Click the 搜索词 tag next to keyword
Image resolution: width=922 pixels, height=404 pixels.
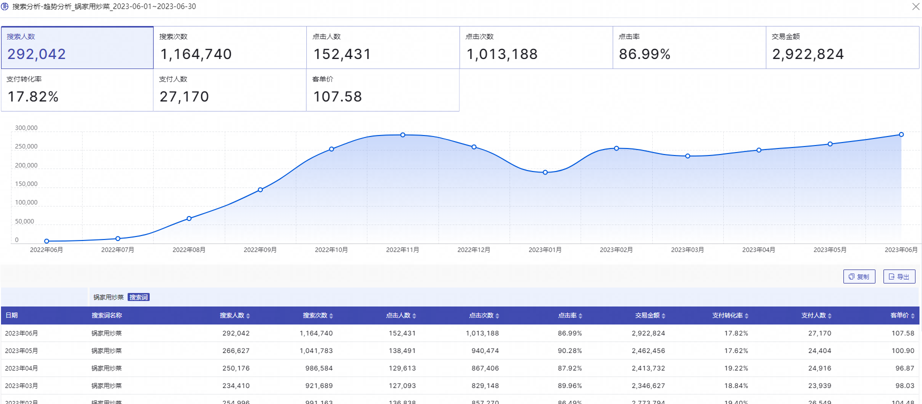click(x=139, y=297)
